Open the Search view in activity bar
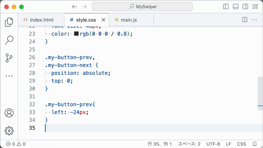This screenshot has height=148, width=263. click(x=9, y=40)
